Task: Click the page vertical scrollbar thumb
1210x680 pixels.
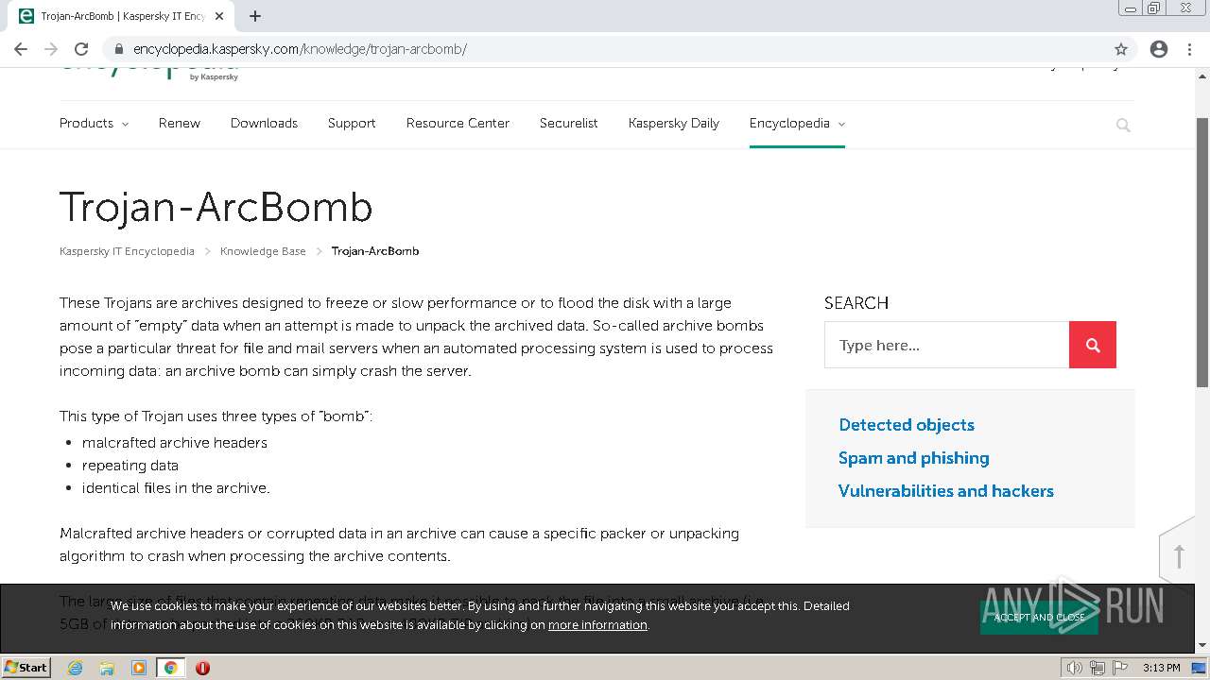Action: (1202, 252)
